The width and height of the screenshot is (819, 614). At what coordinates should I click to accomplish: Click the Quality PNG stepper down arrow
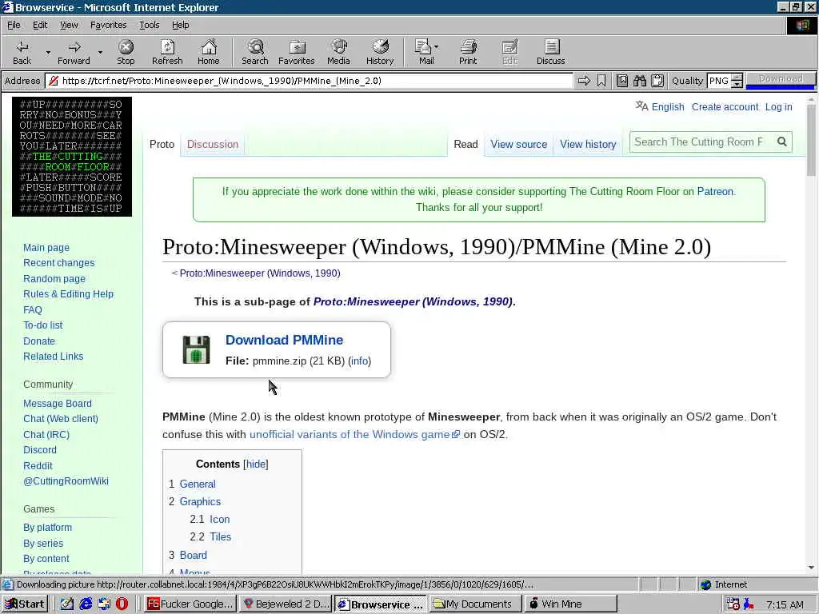[737, 84]
